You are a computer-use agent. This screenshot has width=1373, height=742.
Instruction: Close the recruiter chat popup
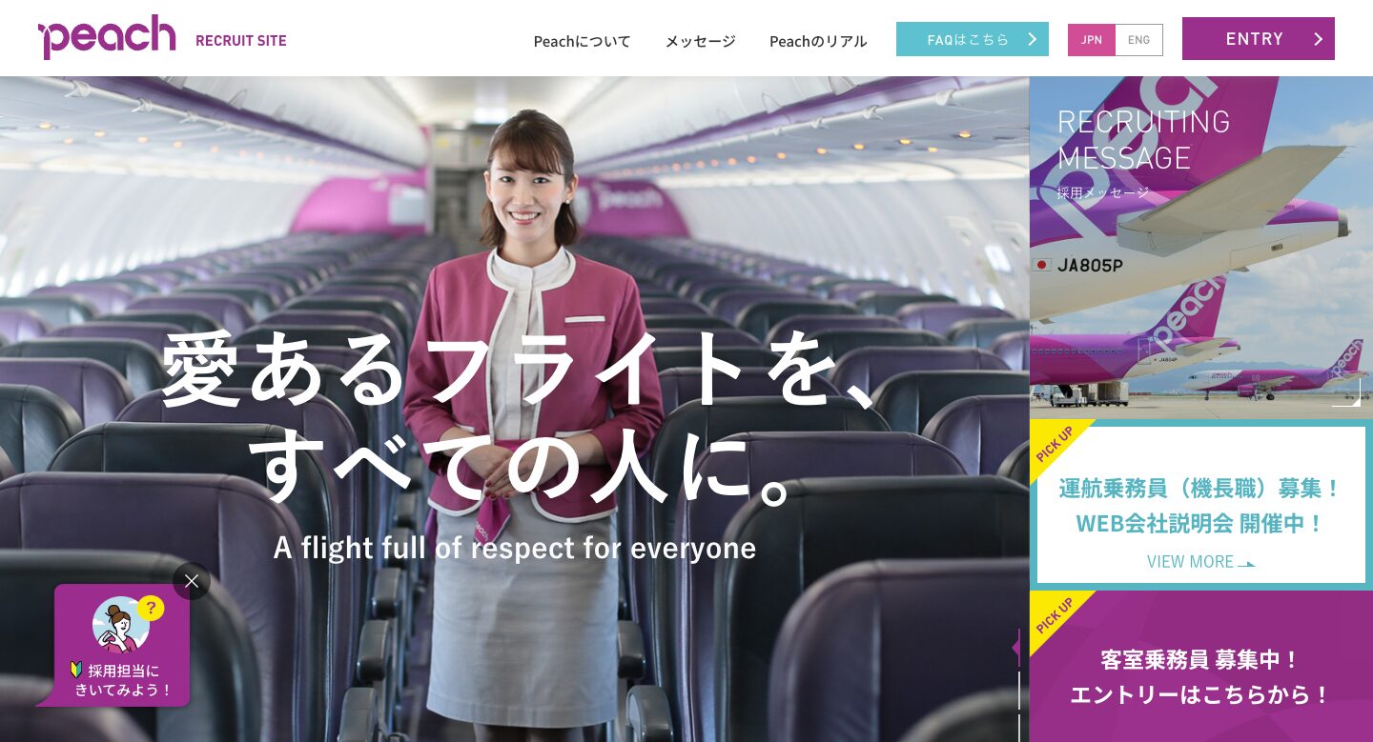click(x=192, y=581)
